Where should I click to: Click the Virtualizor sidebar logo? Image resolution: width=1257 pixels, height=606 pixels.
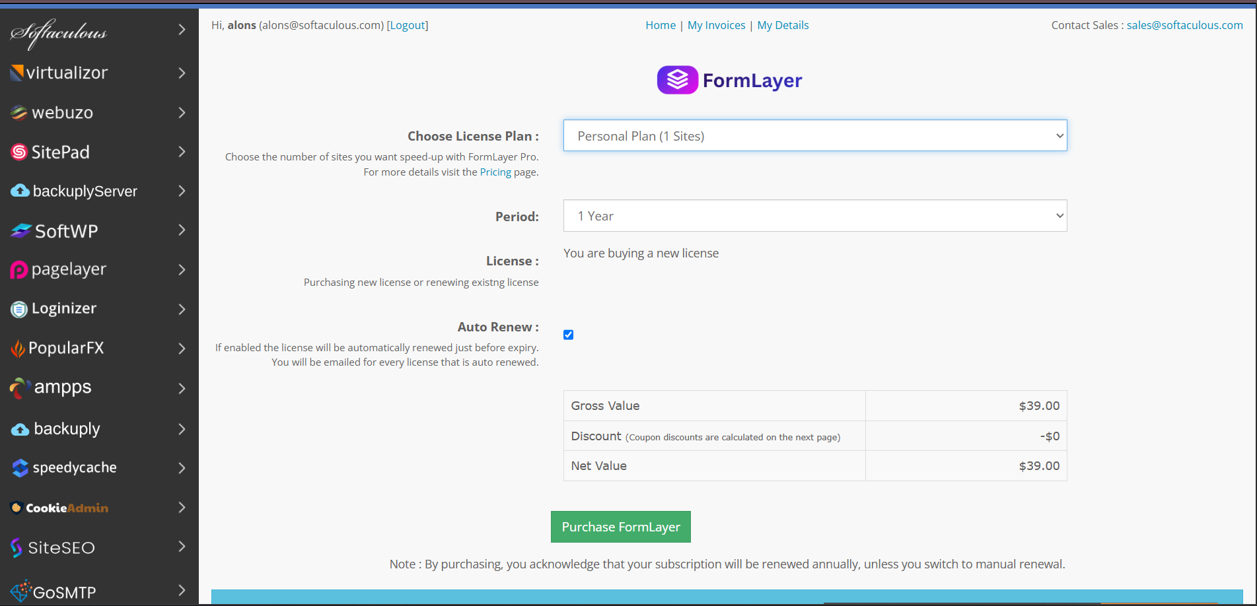[x=59, y=73]
